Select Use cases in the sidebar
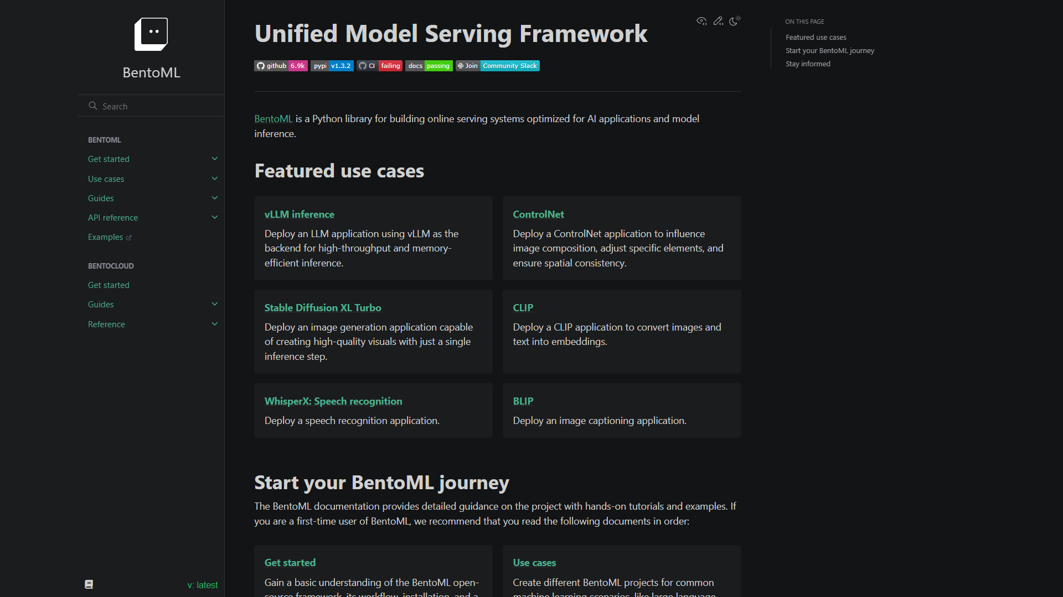 (x=106, y=179)
